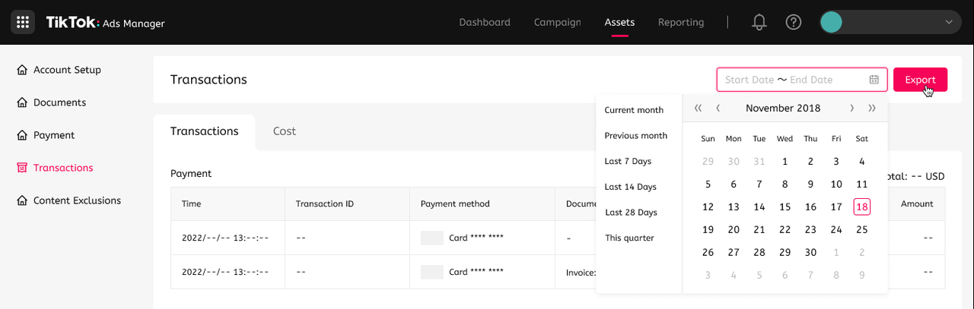The image size is (974, 309).
Task: Open the help question mark icon
Action: click(x=794, y=22)
